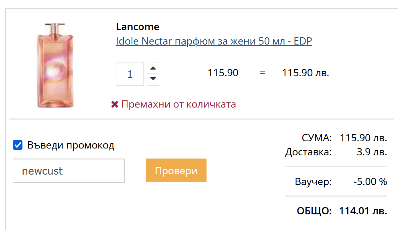Screen dimensions: 405x230
Task: Toggle the promo code checkbox
Action: (x=18, y=145)
